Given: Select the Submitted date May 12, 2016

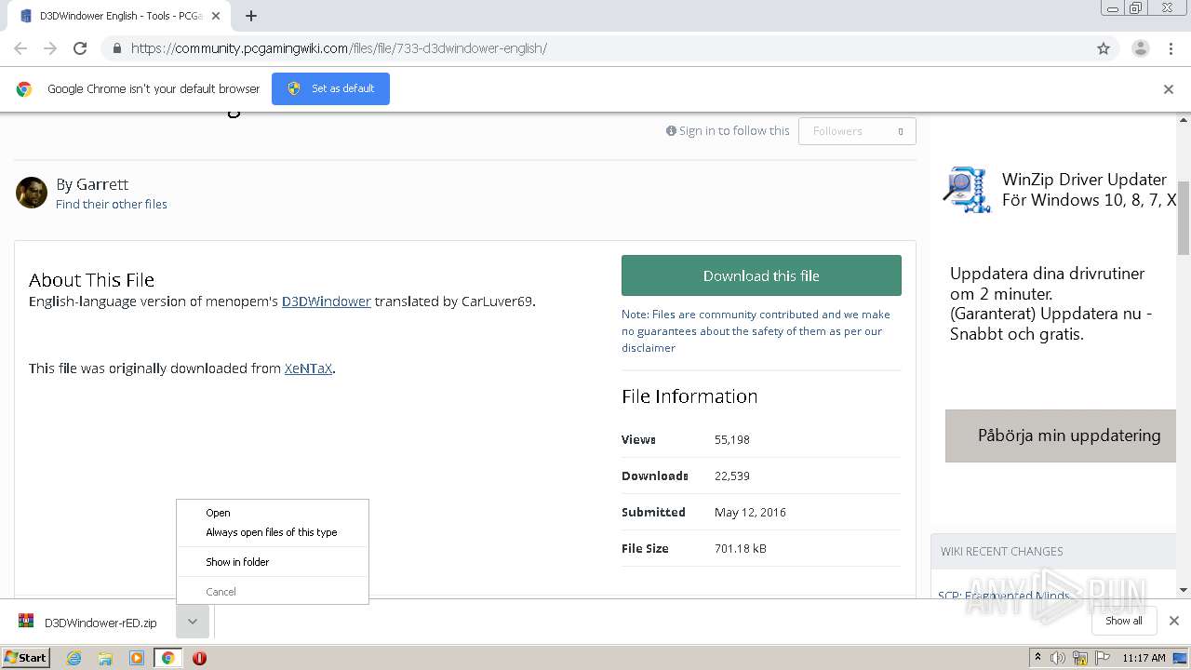Looking at the screenshot, I should click(750, 513).
